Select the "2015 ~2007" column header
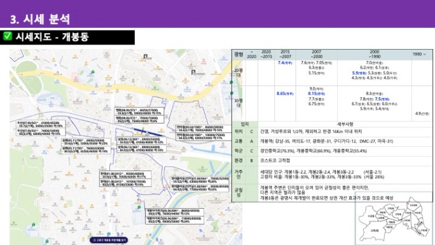This screenshot has height=245, width=435. (x=285, y=54)
